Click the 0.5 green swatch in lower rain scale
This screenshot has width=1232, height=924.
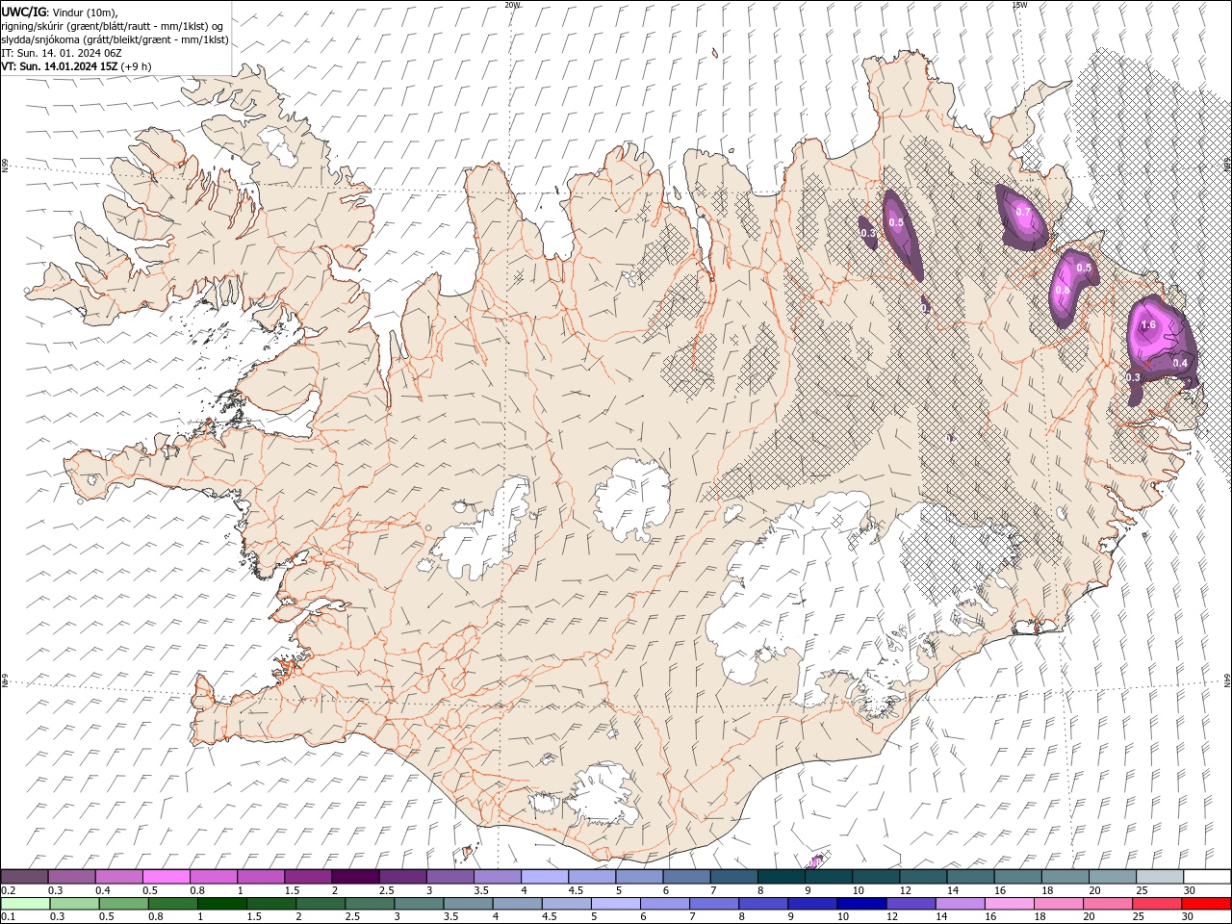coord(123,904)
